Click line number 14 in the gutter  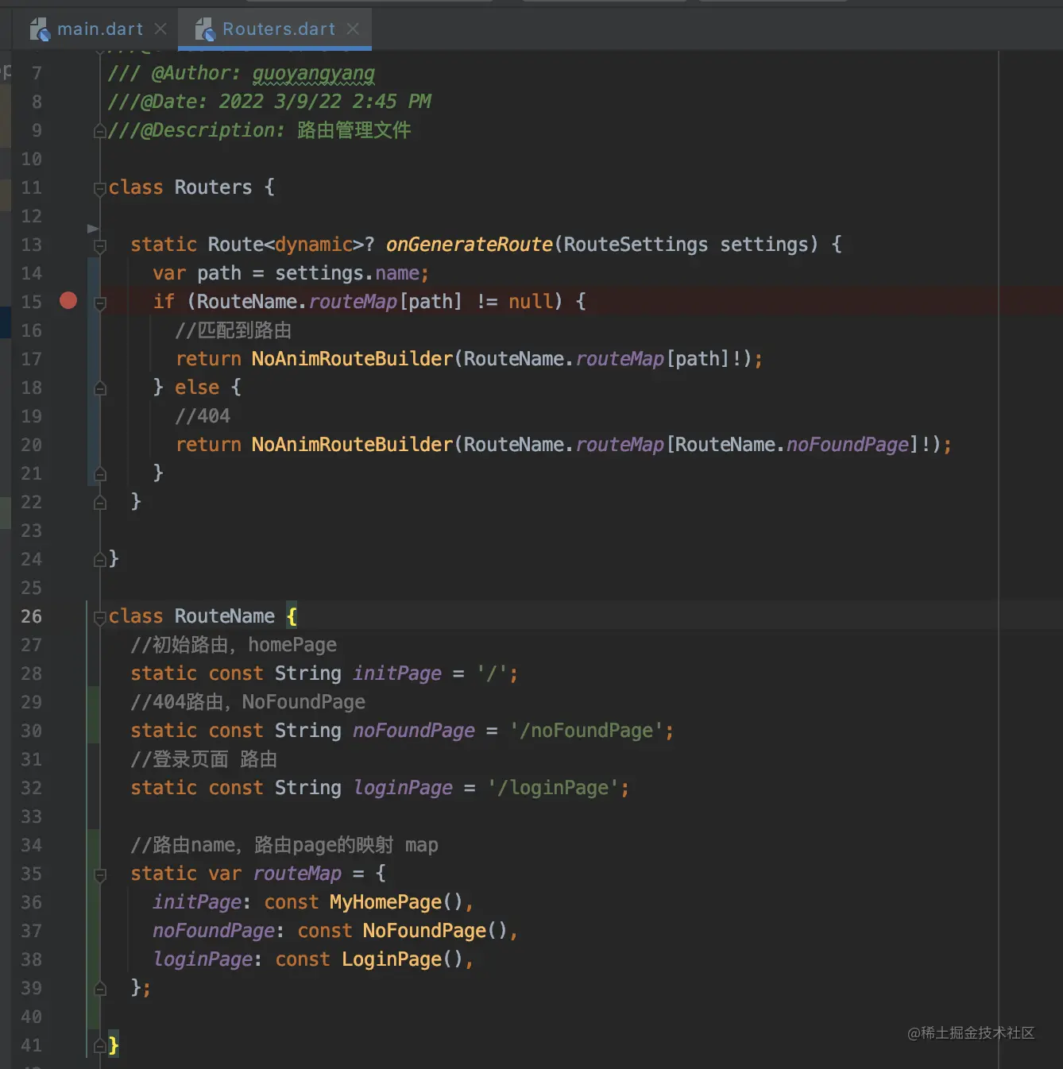coord(31,273)
